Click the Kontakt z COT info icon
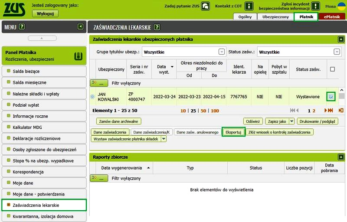The image size is (347, 222). point(249,6)
